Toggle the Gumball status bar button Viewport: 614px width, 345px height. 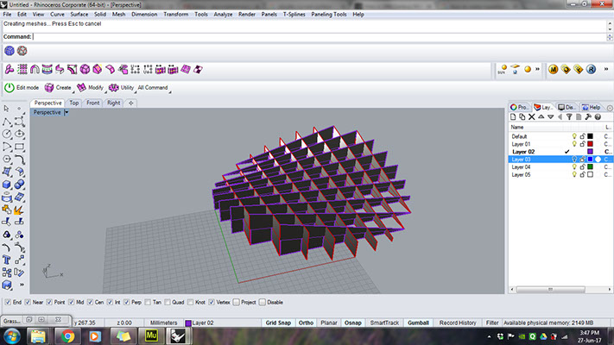coord(418,323)
